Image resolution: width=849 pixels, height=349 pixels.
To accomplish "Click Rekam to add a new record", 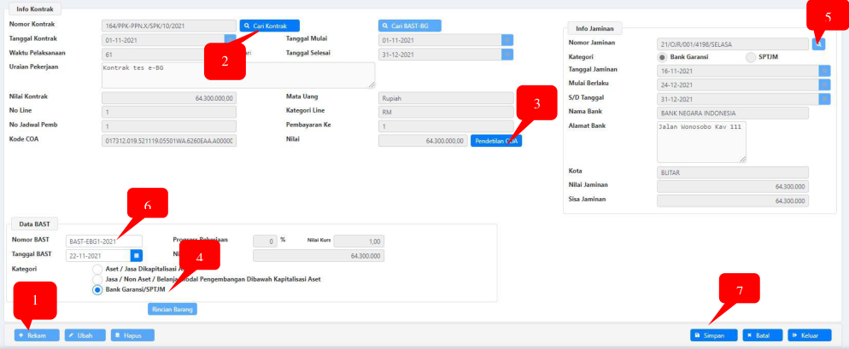I will pyautogui.click(x=37, y=335).
